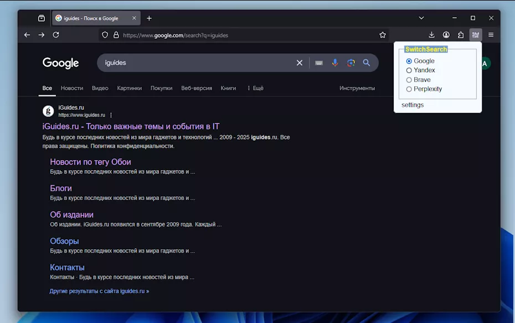
Task: Clear the search box with X
Action: 300,63
